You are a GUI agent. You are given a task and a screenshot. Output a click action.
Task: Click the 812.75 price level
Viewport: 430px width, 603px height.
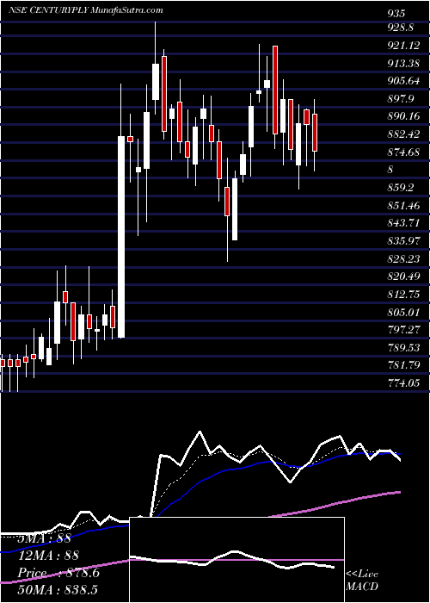[403, 295]
